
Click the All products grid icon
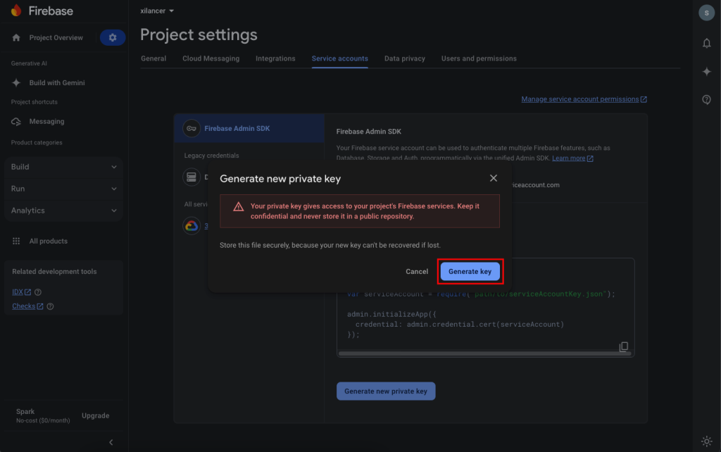[16, 241]
